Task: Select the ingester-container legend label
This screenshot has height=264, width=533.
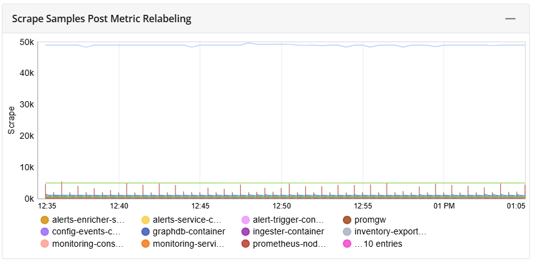Action: click(288, 232)
